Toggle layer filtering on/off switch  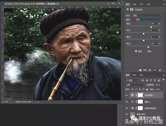click(164, 80)
